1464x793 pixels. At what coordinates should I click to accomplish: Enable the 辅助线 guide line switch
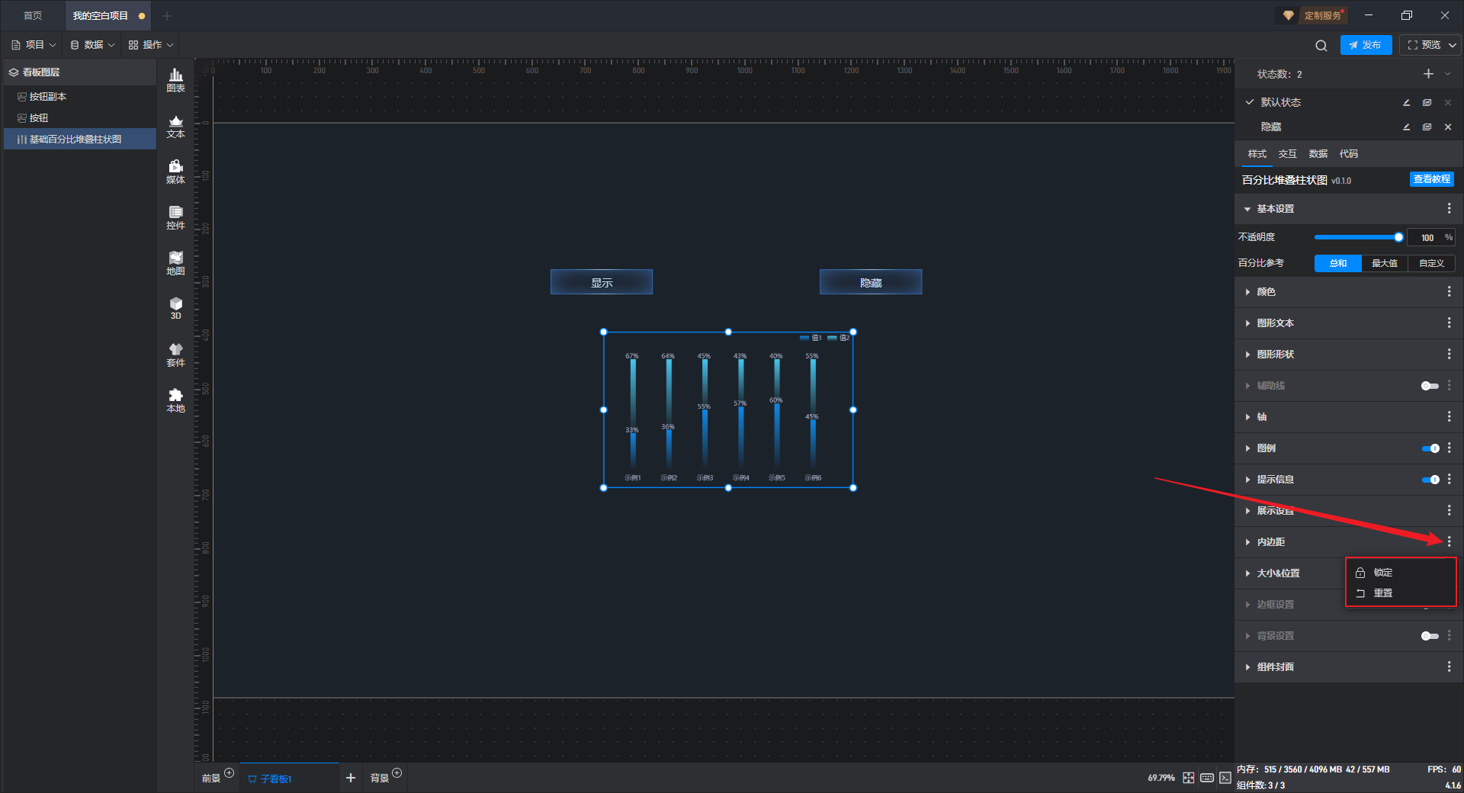[1430, 386]
